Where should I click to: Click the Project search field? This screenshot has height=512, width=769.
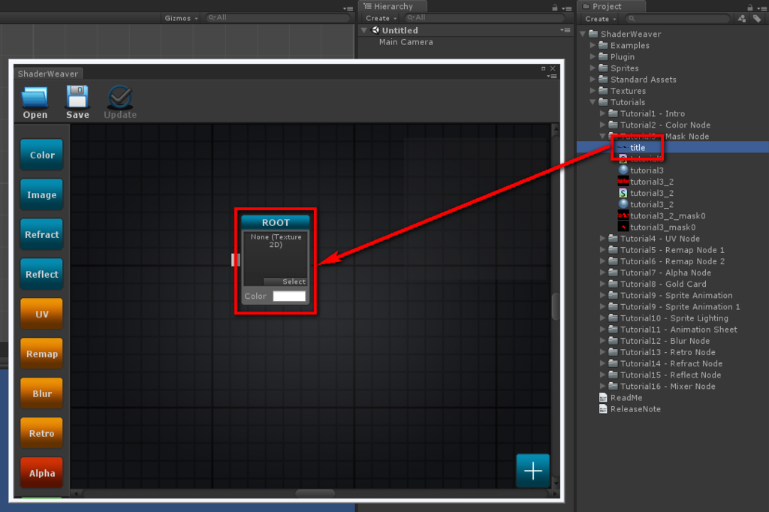click(x=678, y=18)
